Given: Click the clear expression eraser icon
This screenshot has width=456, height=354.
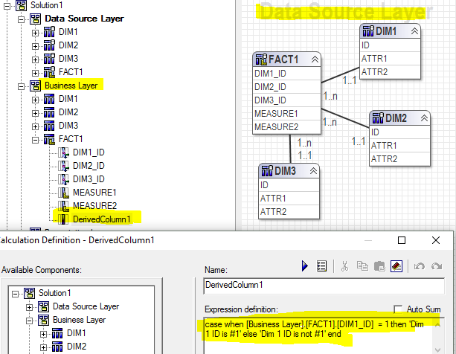Looking at the screenshot, I should tap(396, 266).
